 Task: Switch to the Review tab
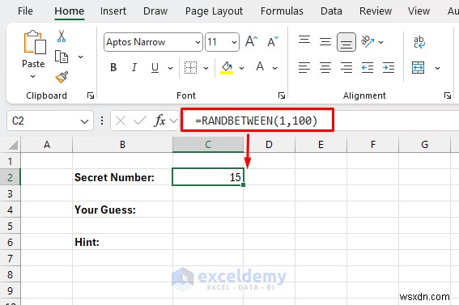[376, 11]
